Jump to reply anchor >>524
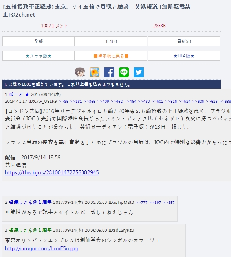 tap(185, 101)
